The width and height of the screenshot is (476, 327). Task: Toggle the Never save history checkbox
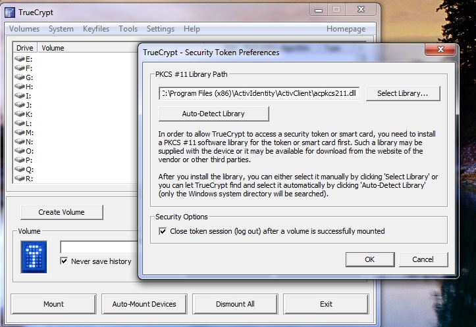(64, 261)
